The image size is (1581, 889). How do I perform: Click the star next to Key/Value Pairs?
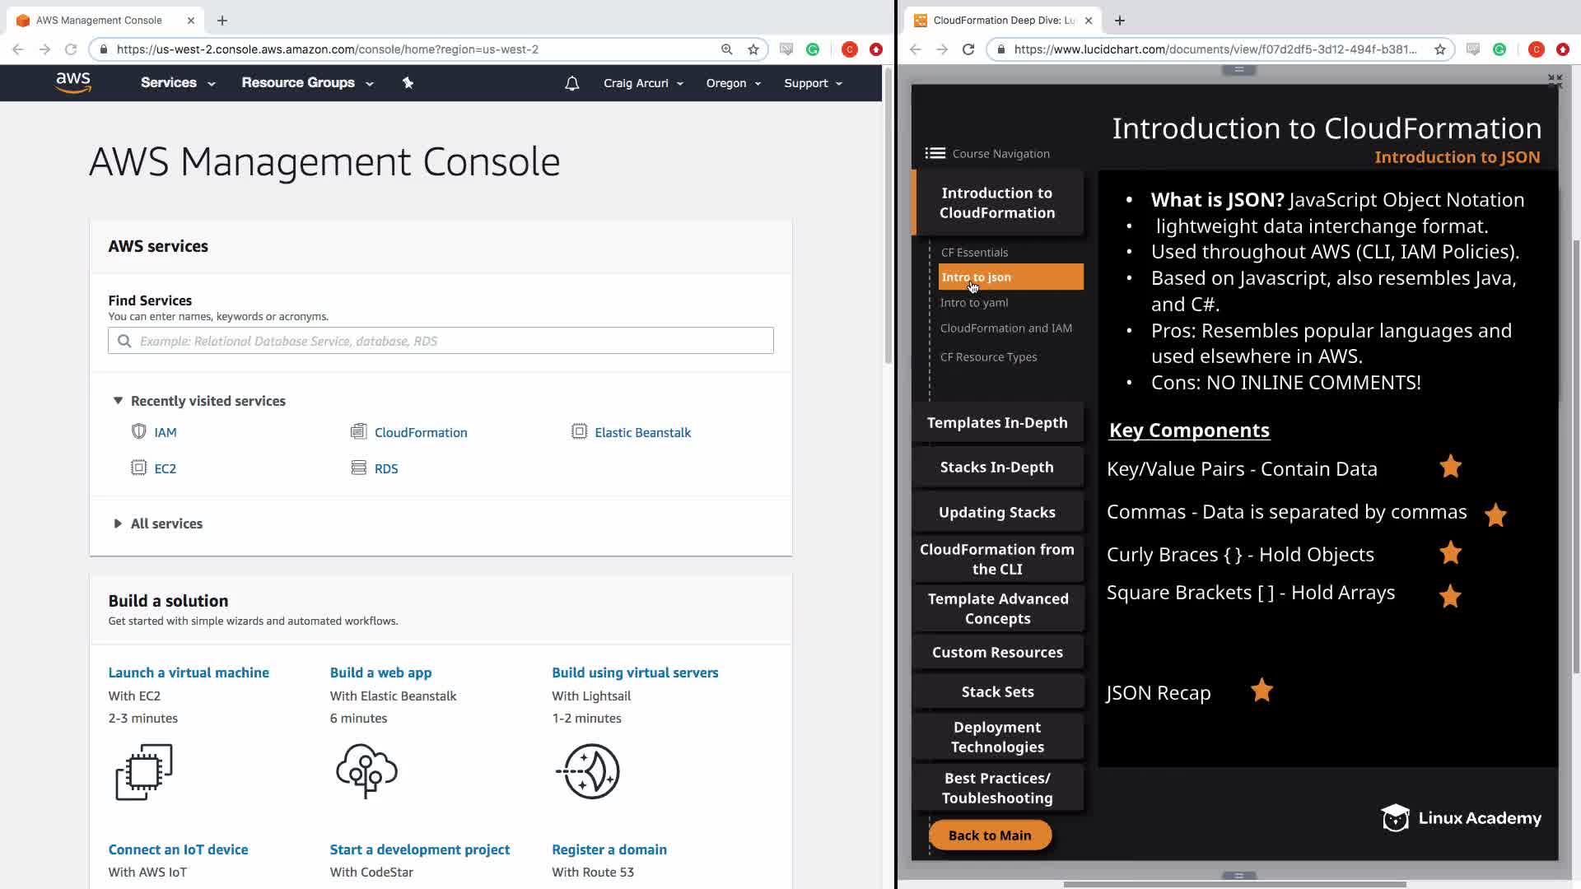[1450, 467]
